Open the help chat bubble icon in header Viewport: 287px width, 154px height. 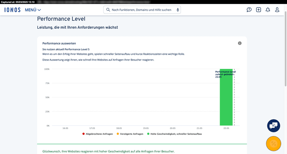[249, 10]
